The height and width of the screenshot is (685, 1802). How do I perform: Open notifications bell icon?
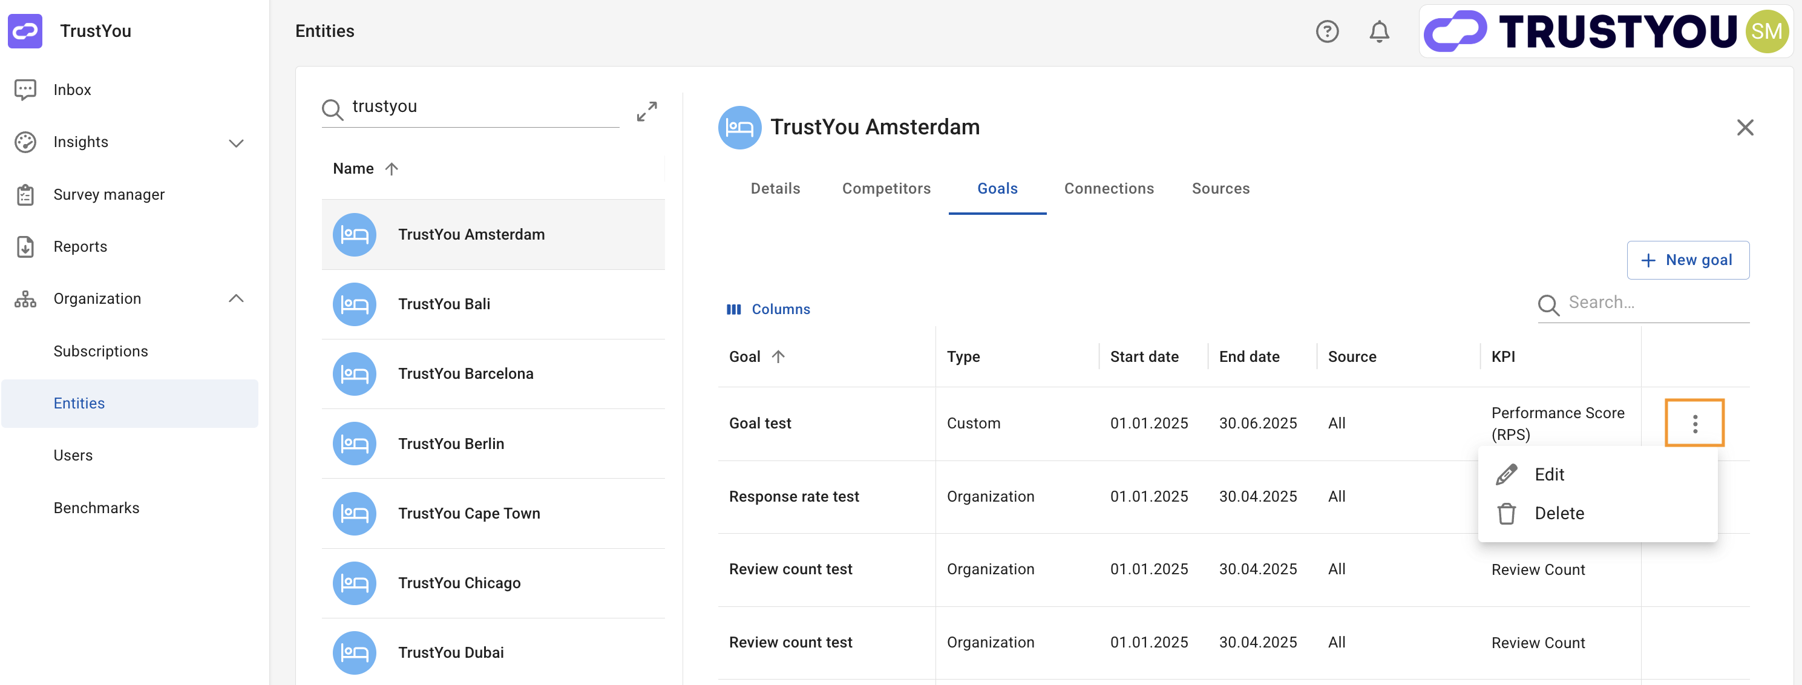[1379, 31]
